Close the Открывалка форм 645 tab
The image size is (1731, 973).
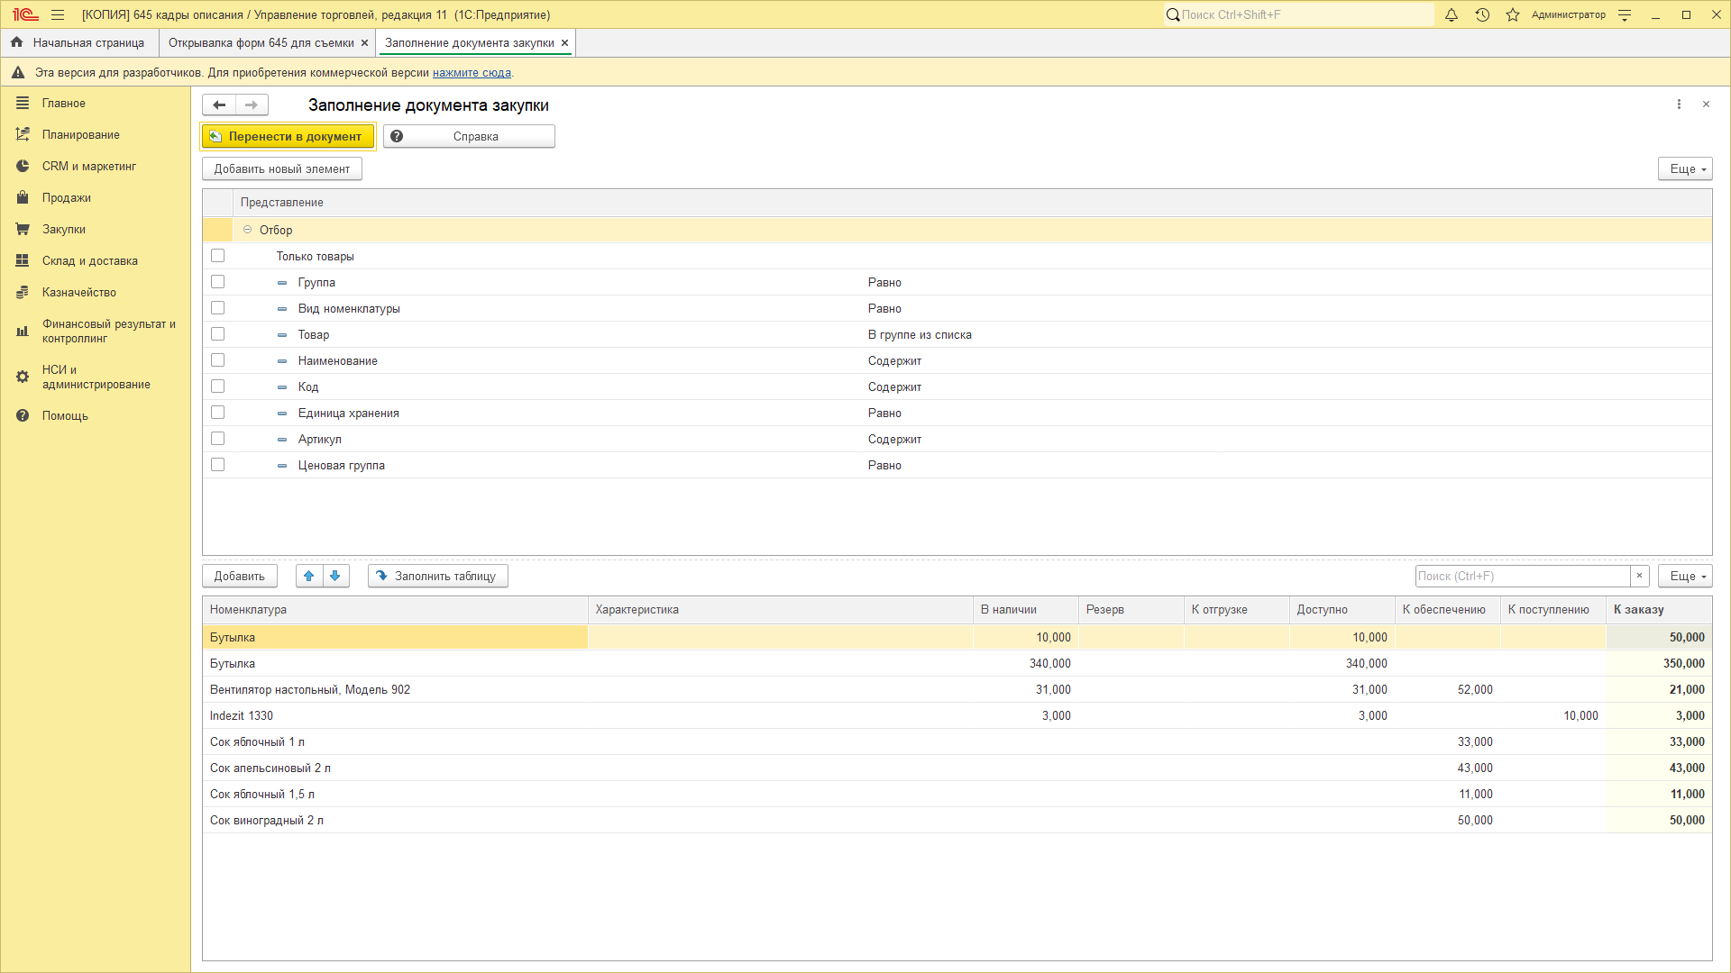(364, 43)
